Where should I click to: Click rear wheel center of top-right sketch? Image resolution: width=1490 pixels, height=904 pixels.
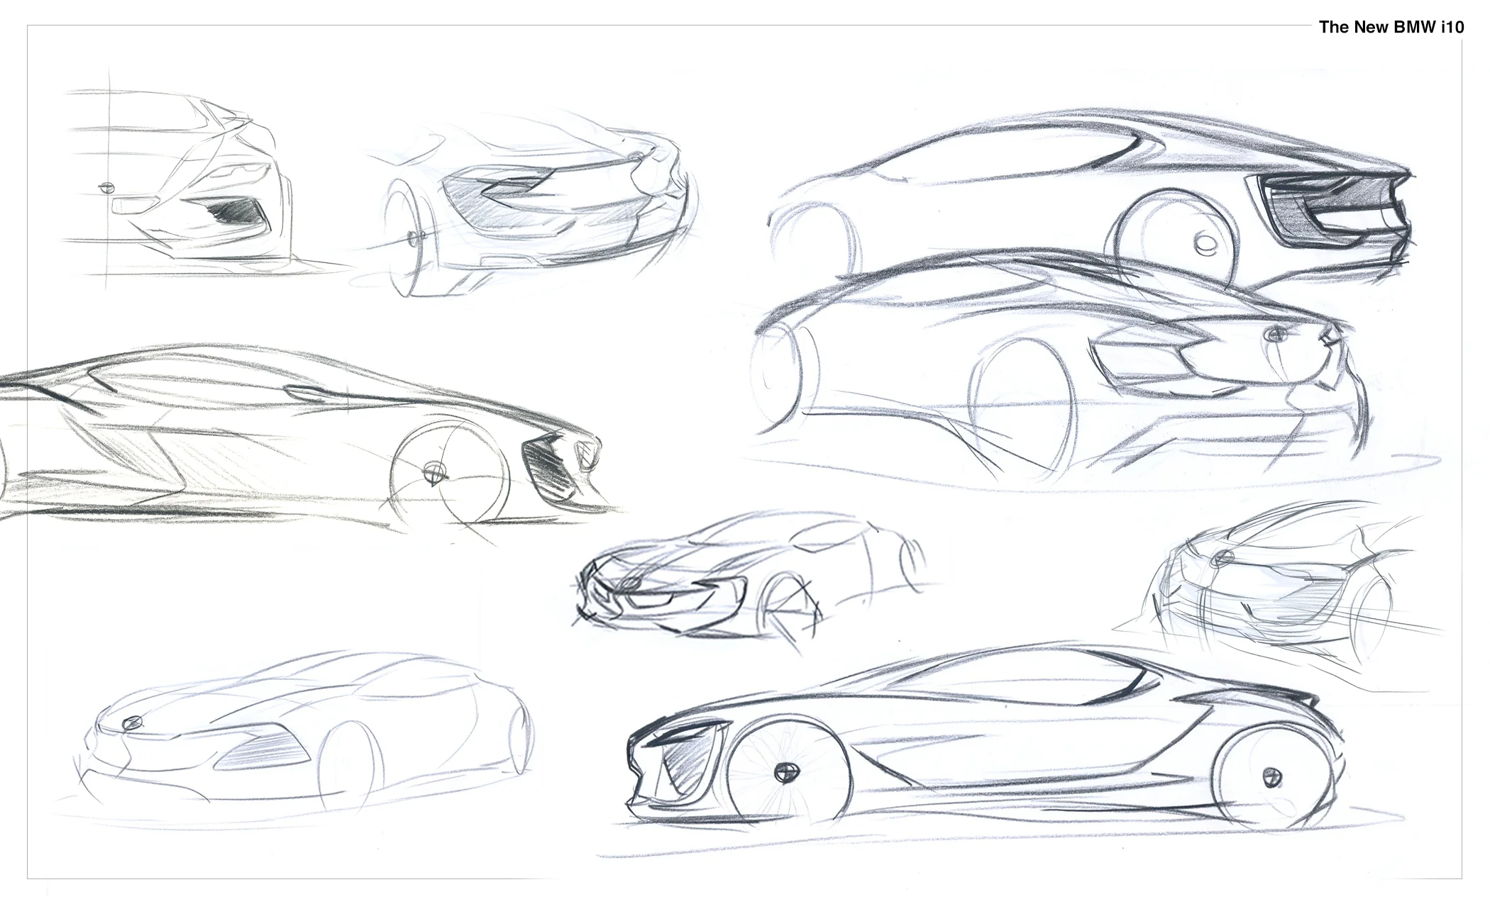click(1205, 245)
